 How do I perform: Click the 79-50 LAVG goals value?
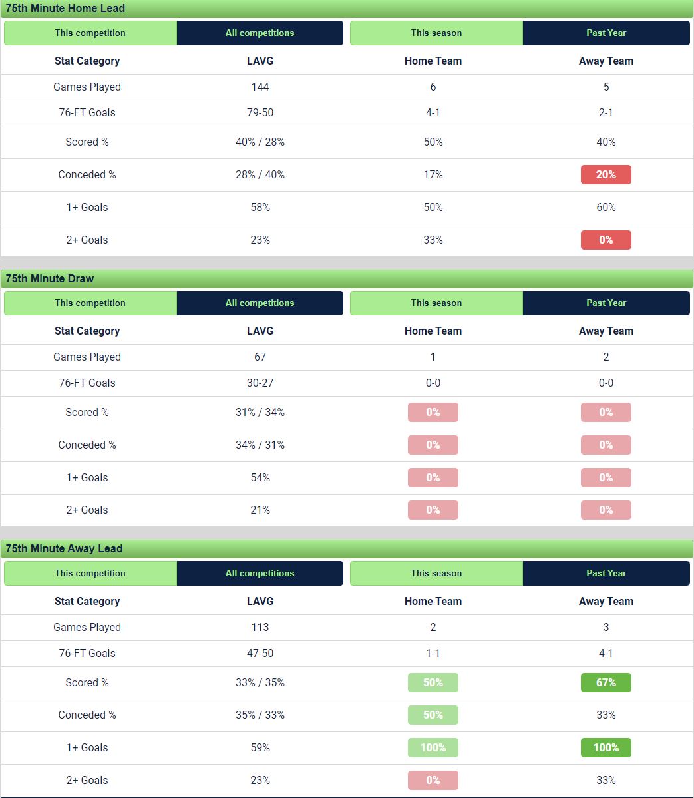(x=260, y=112)
